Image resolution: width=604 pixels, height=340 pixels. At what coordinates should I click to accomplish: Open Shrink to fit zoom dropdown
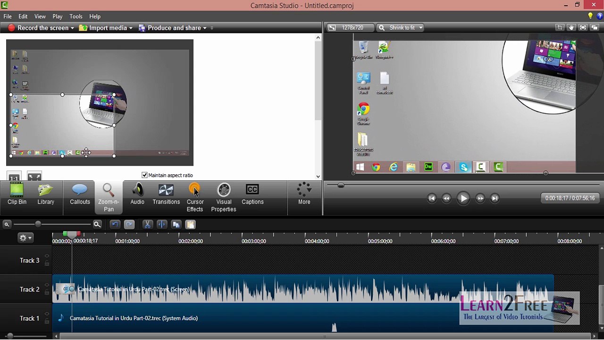coord(400,28)
